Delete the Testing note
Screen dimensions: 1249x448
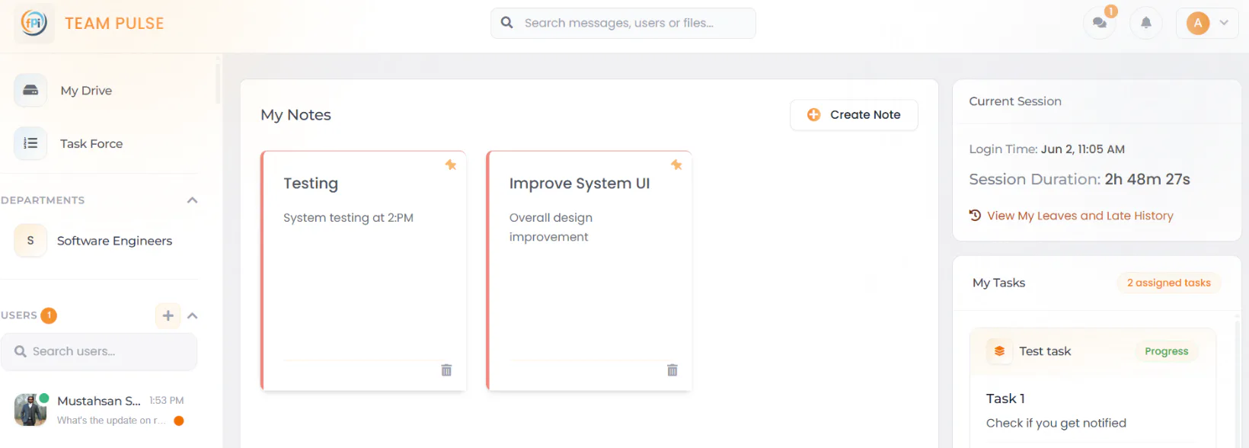pos(446,370)
